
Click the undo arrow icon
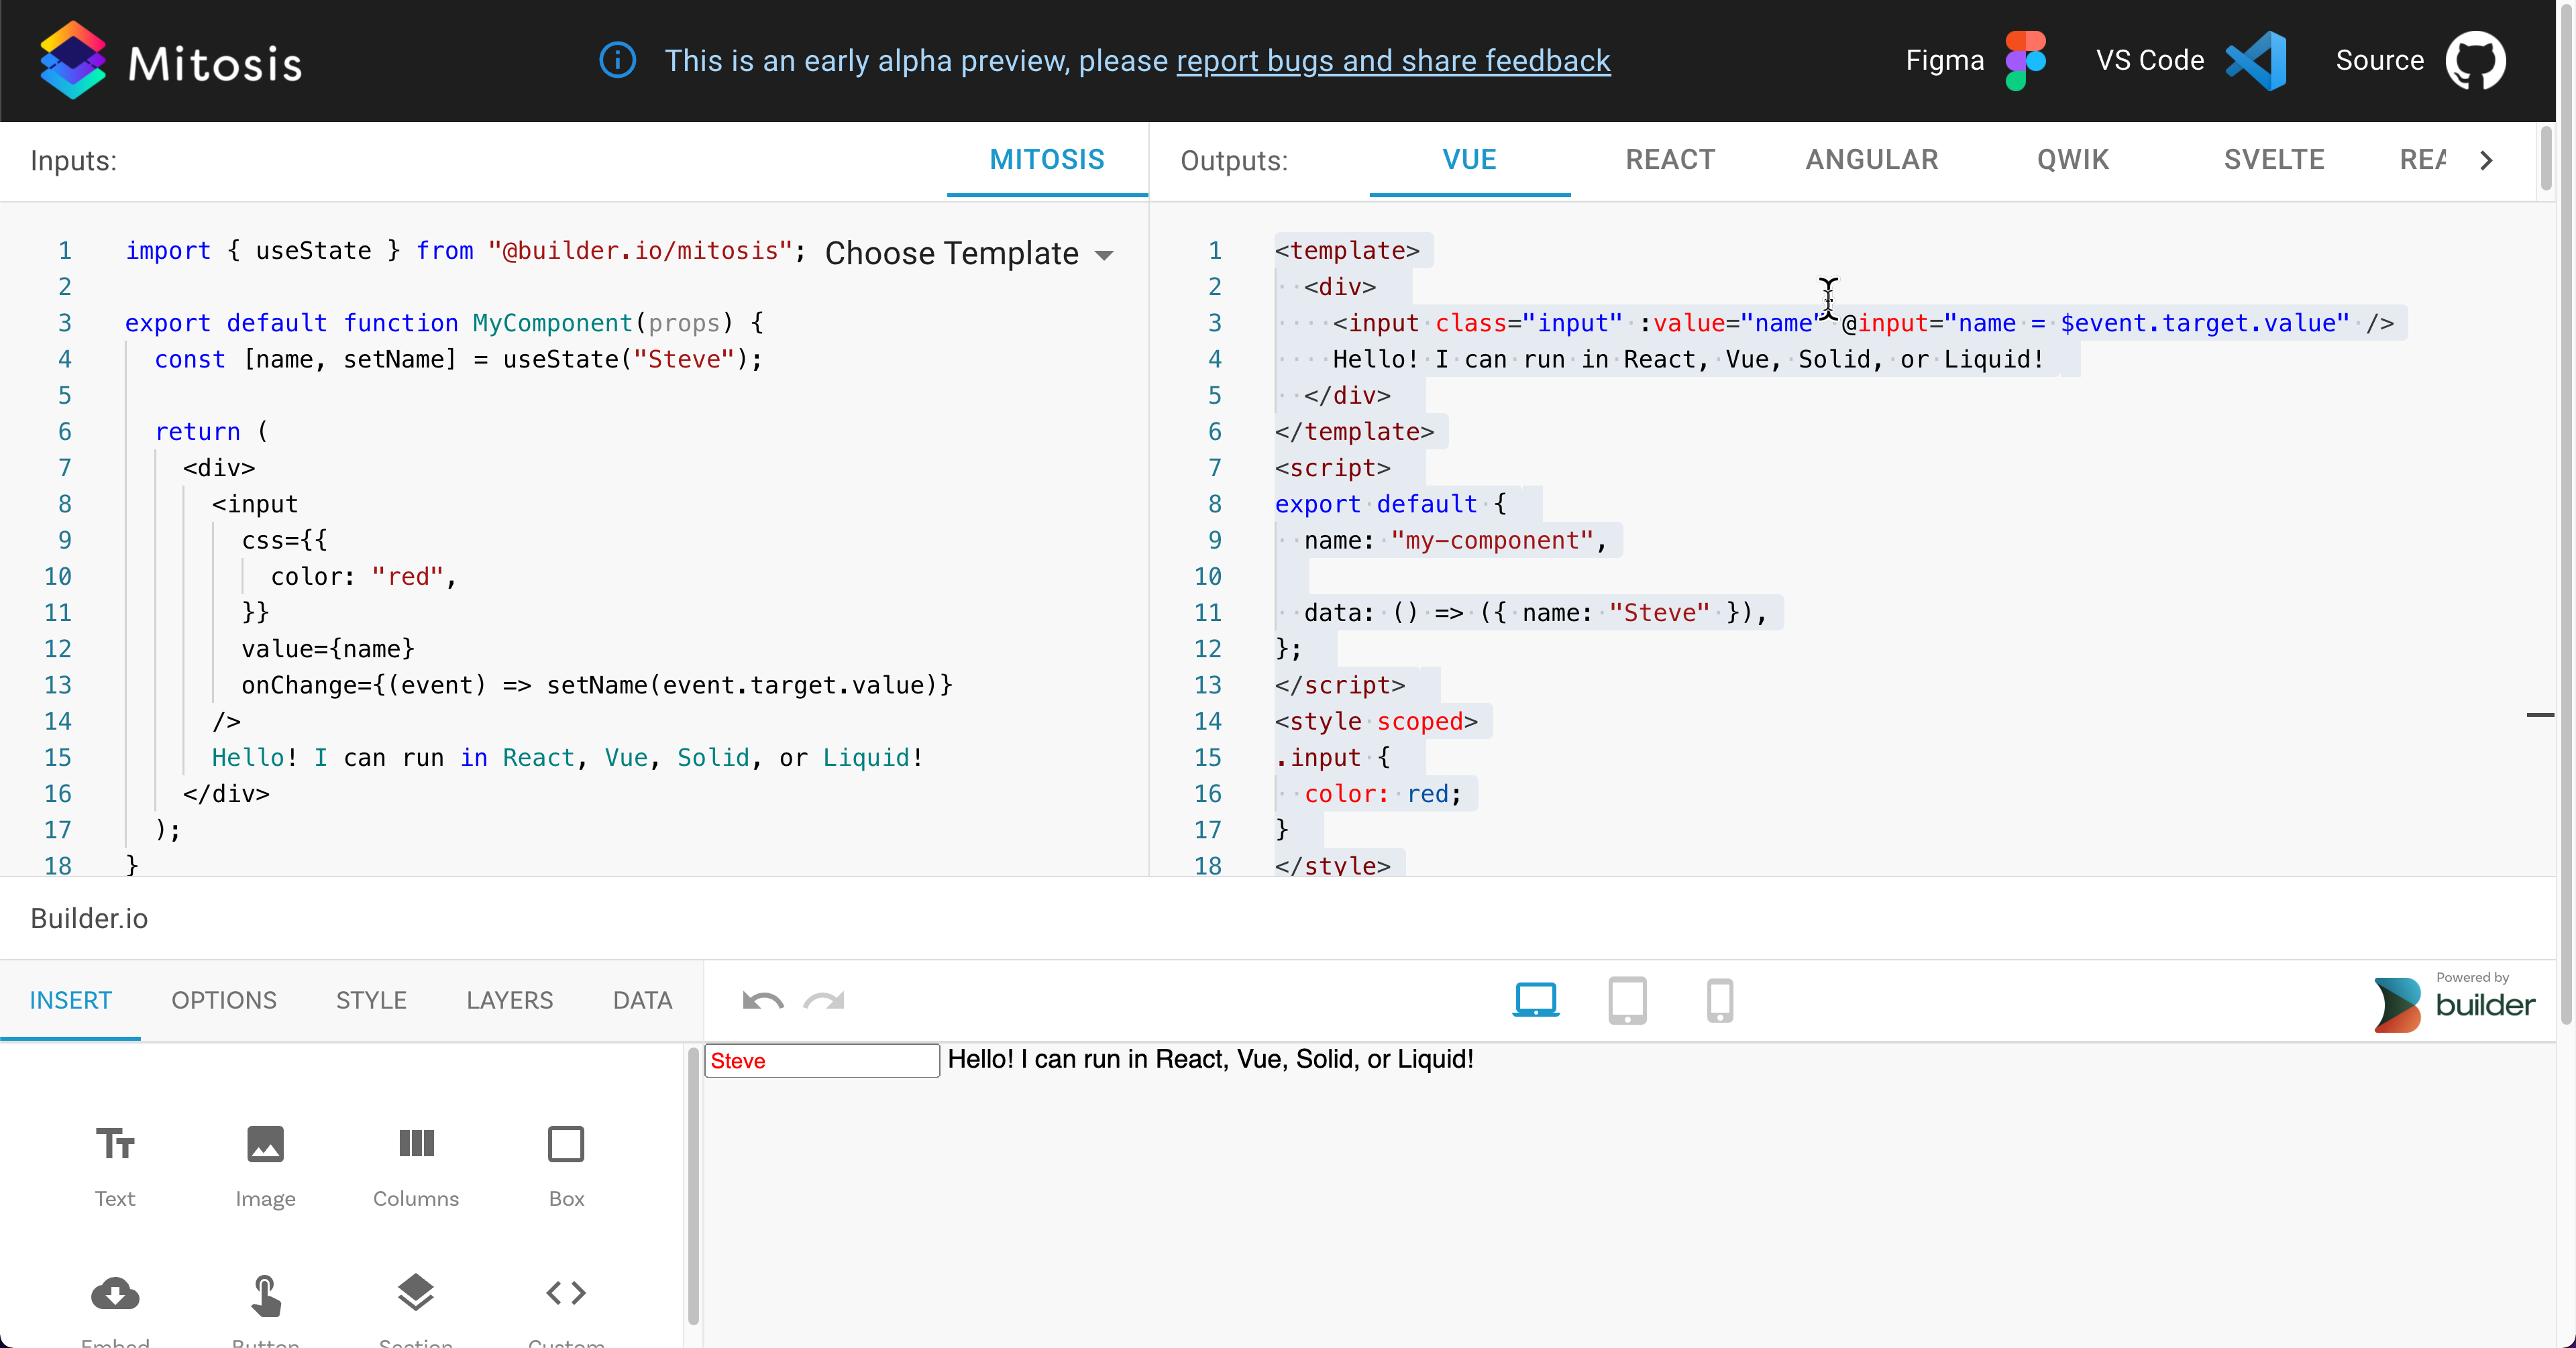click(x=763, y=1000)
